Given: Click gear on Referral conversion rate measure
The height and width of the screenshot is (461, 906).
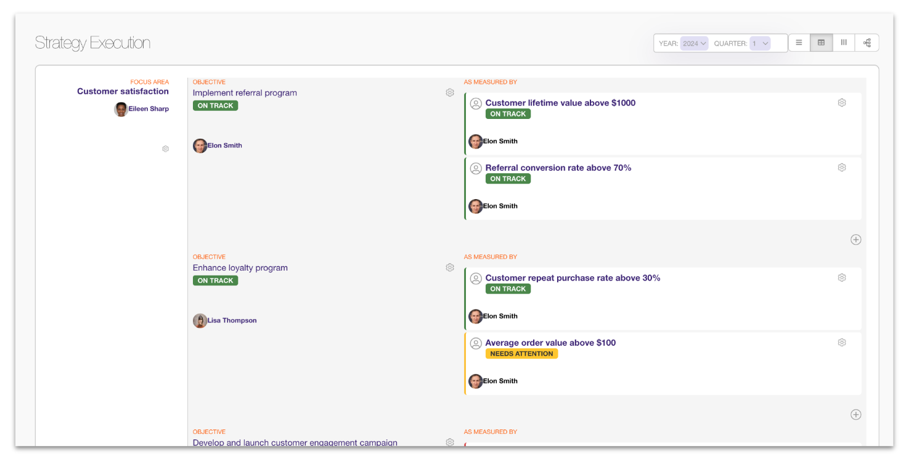Looking at the screenshot, I should [842, 168].
